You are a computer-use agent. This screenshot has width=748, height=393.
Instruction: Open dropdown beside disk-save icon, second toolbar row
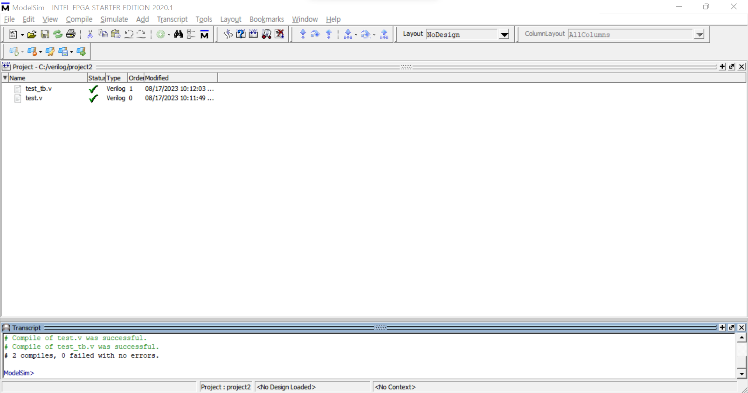click(71, 52)
